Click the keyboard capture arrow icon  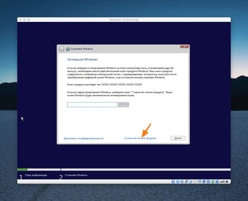point(217,182)
